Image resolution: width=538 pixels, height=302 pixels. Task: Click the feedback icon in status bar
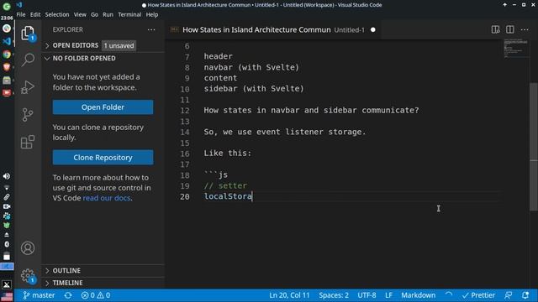pos(509,295)
